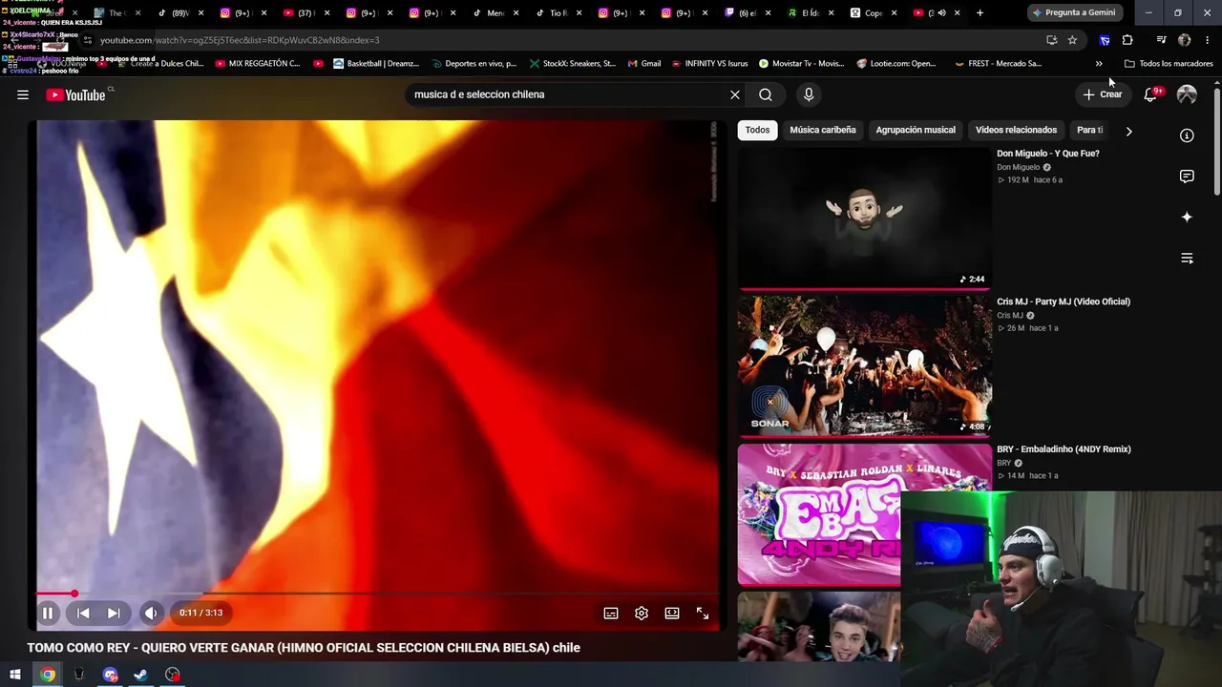This screenshot has height=687, width=1222.
Task: Switch to the Tío R browser tab
Action: 558,12
